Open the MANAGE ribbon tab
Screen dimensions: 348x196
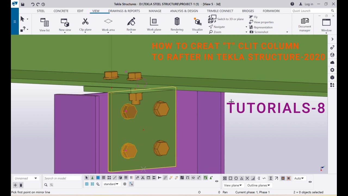155,11
